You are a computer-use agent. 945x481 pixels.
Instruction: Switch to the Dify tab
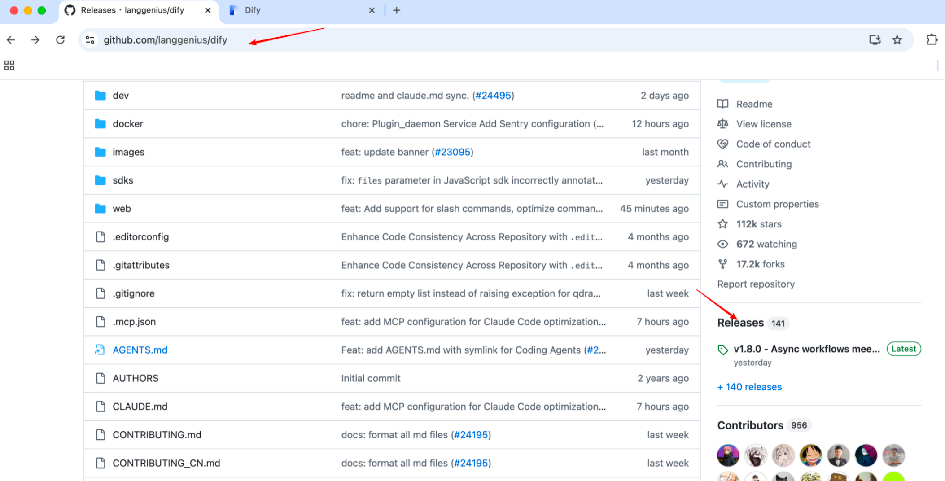click(301, 11)
